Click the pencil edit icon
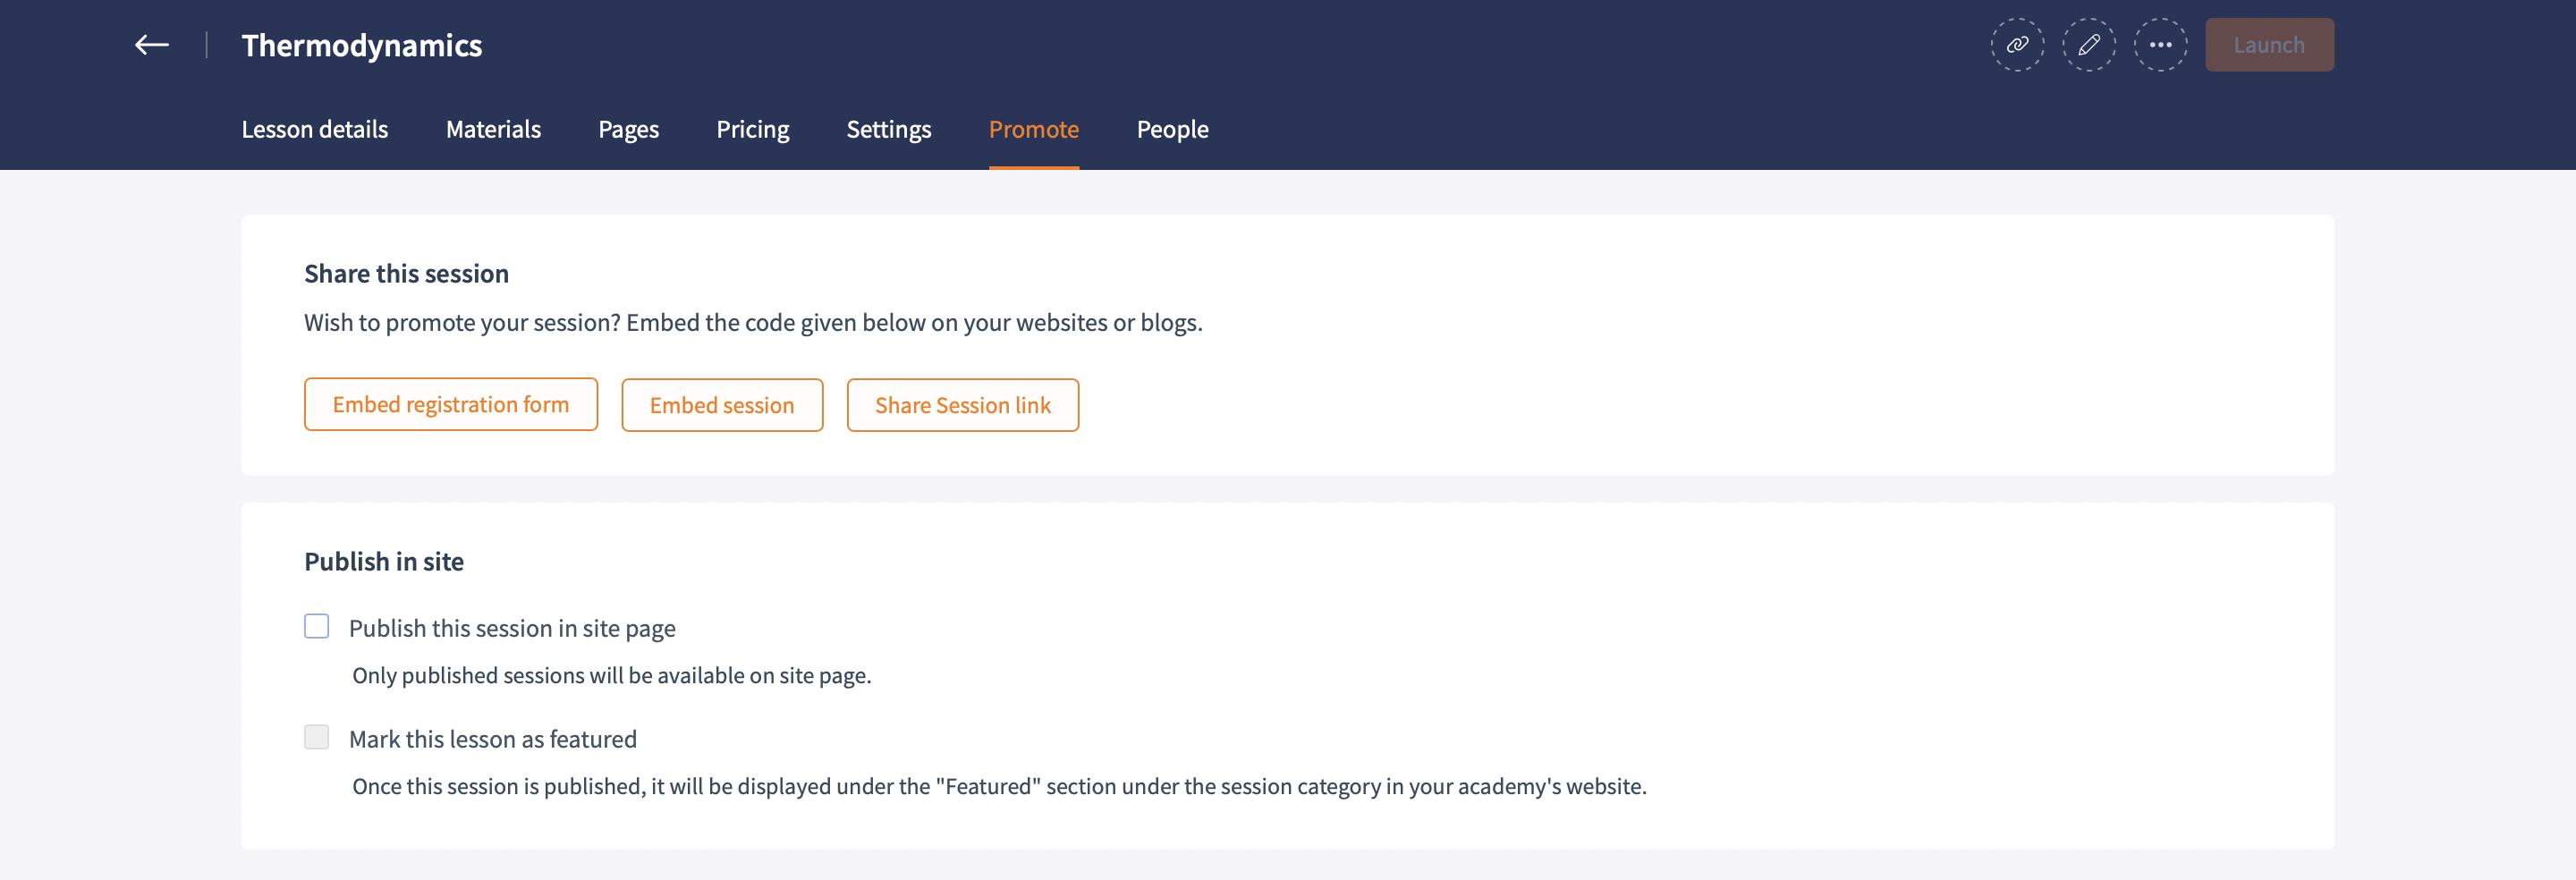2576x880 pixels. pyautogui.click(x=2089, y=45)
